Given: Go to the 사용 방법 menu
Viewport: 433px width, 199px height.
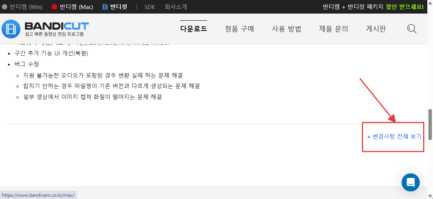Looking at the screenshot, I should (286, 29).
